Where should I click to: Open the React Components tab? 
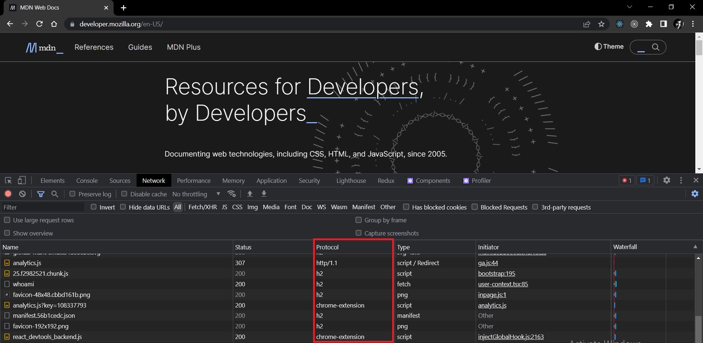pyautogui.click(x=429, y=181)
